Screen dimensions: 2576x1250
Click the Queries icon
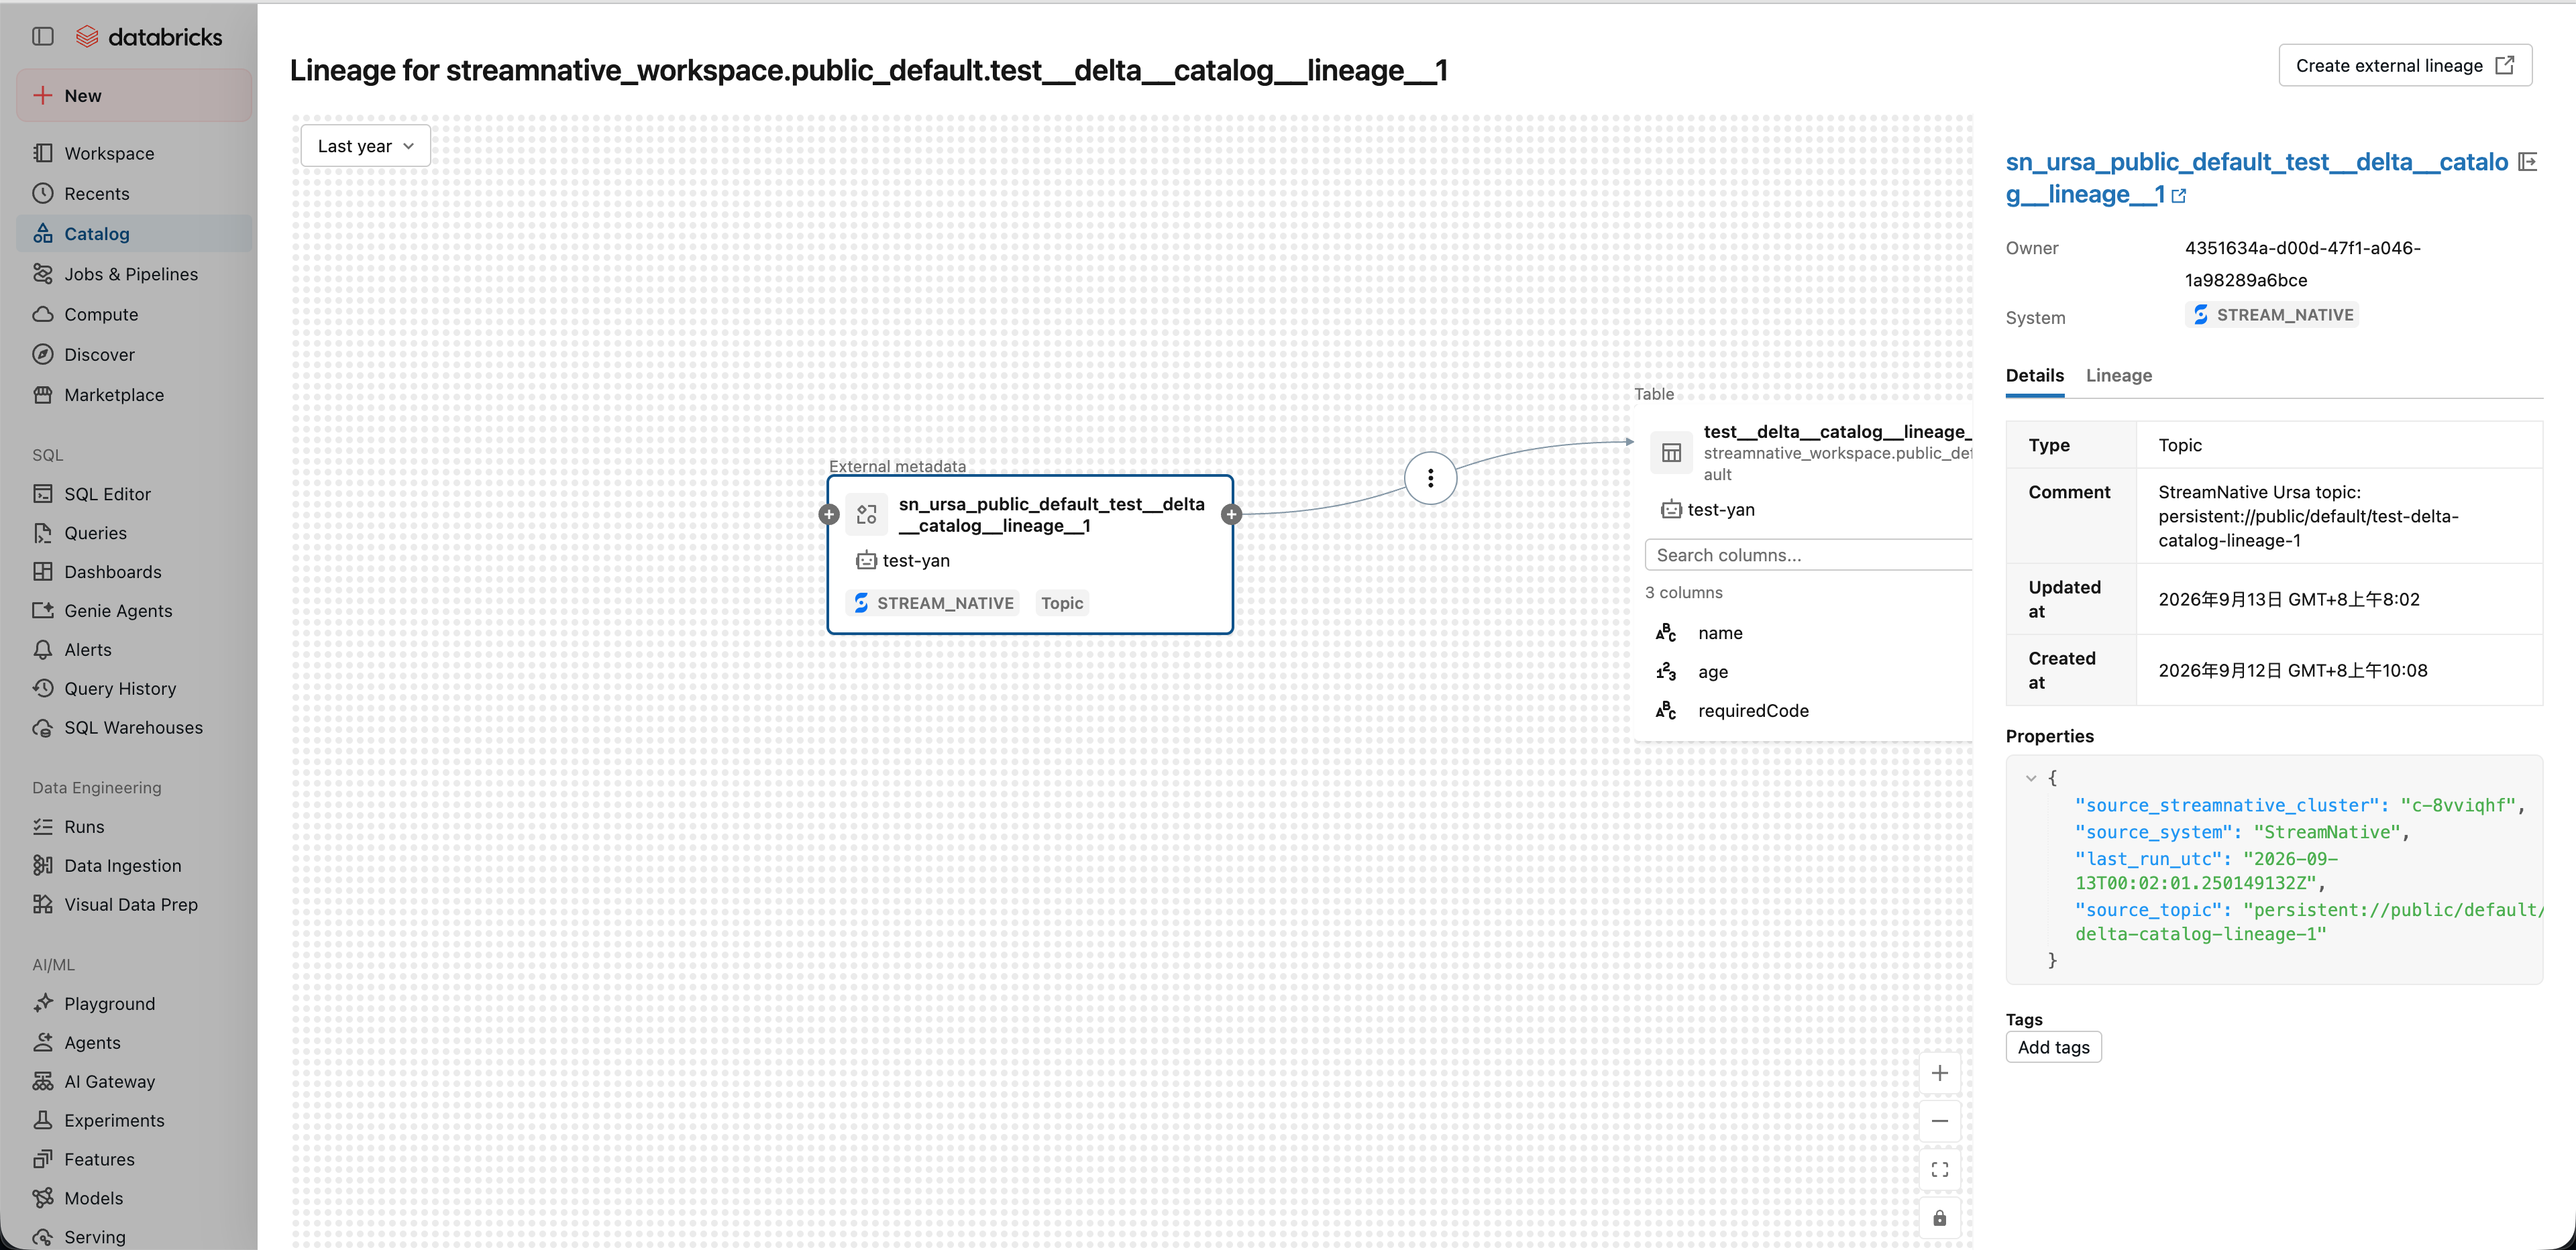(x=43, y=532)
